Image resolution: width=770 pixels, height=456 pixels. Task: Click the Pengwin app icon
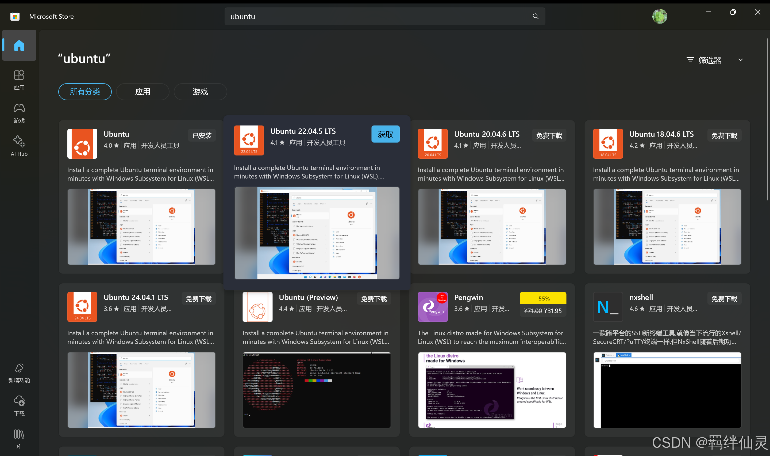[432, 307]
